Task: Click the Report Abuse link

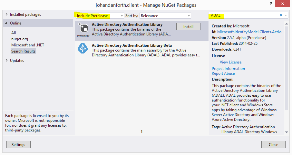Action: 223,73
